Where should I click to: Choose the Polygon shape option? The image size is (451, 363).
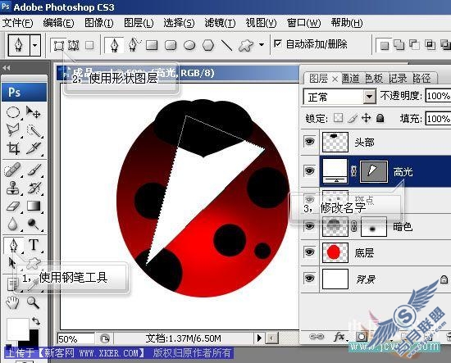[208, 45]
